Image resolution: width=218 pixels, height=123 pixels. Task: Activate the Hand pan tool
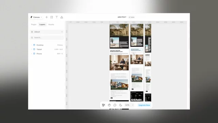click(109, 105)
